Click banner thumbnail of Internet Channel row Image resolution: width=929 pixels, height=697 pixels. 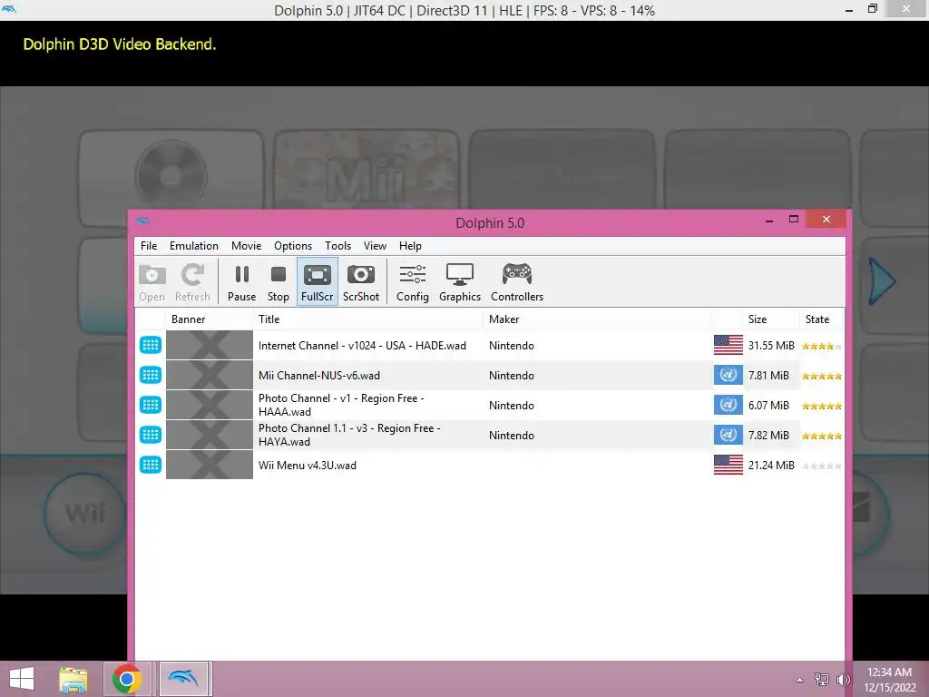210,345
